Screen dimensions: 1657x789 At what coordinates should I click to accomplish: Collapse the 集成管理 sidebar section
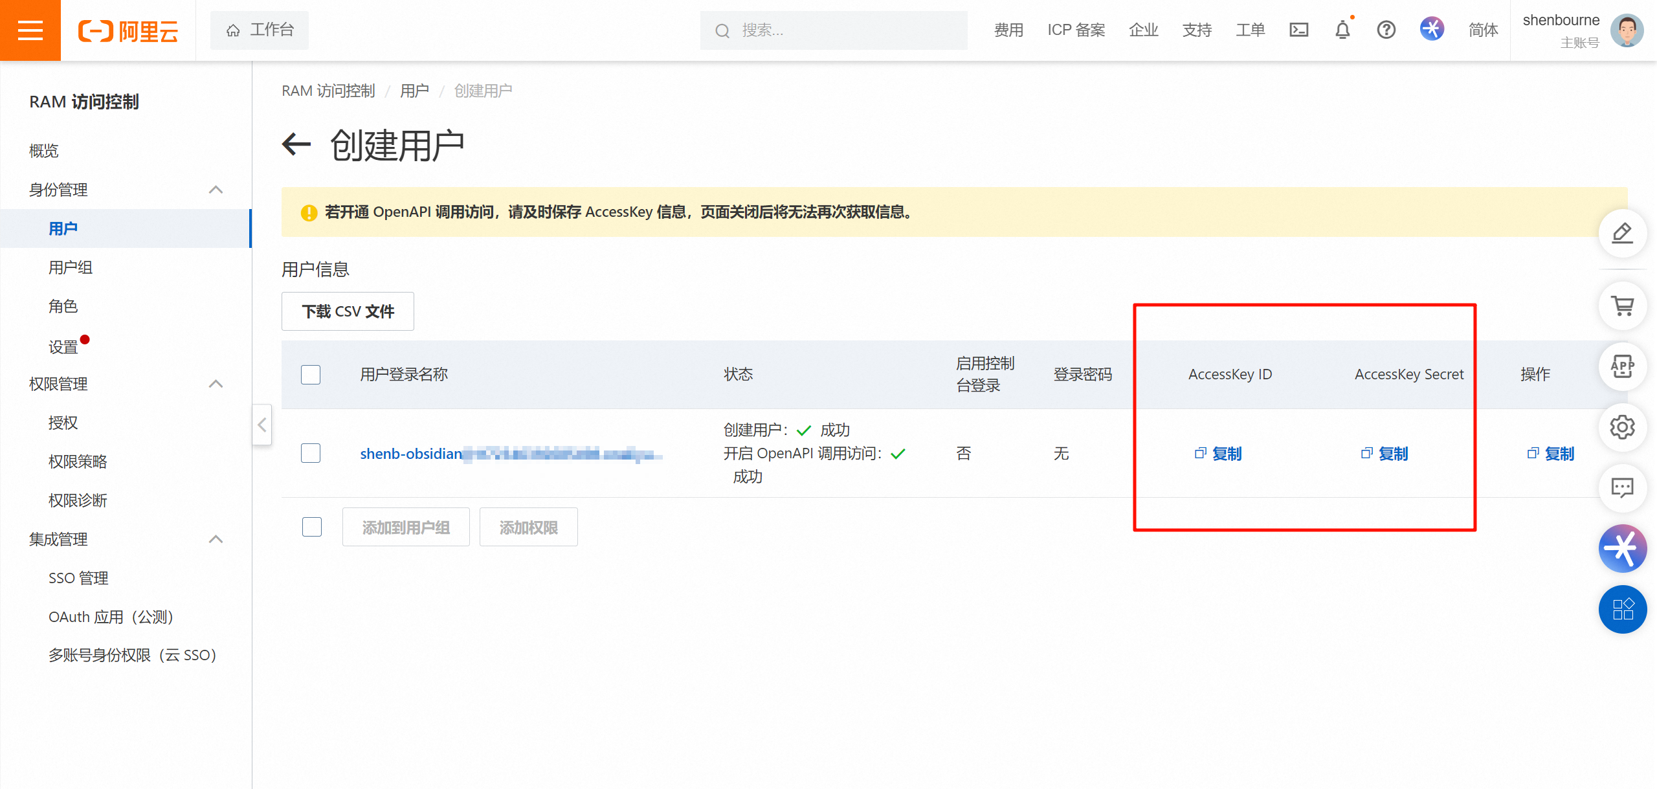(216, 539)
